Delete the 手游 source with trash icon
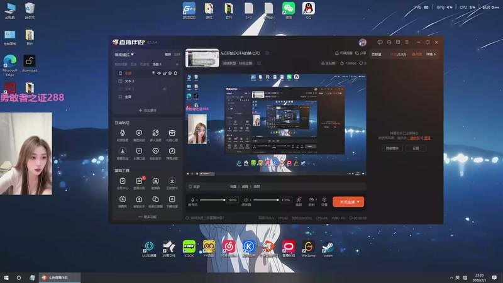The image size is (503, 283). point(175,73)
